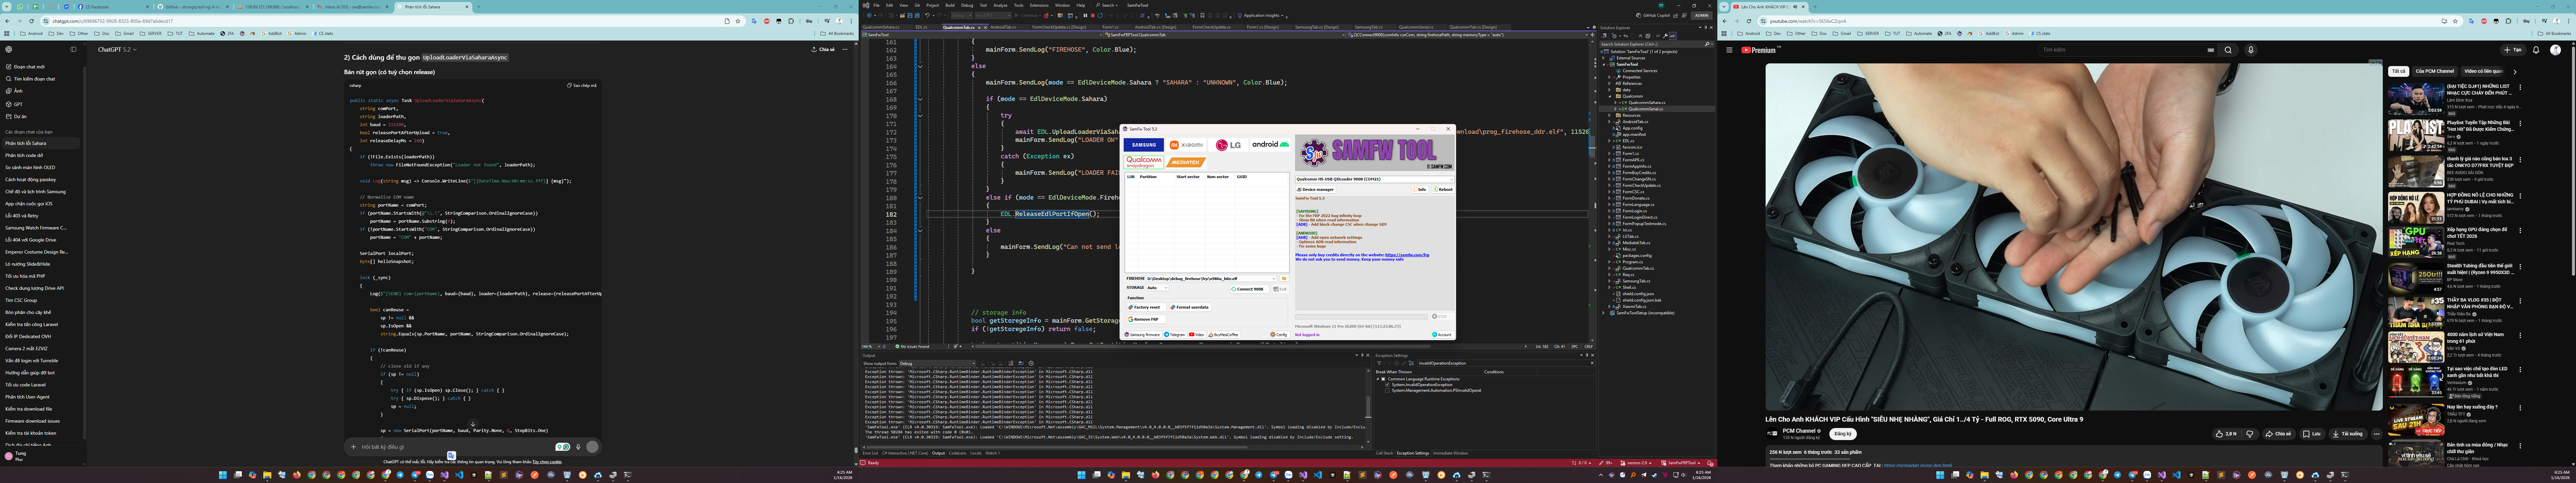Click YouTube voice search microphone icon

pos(2251,50)
